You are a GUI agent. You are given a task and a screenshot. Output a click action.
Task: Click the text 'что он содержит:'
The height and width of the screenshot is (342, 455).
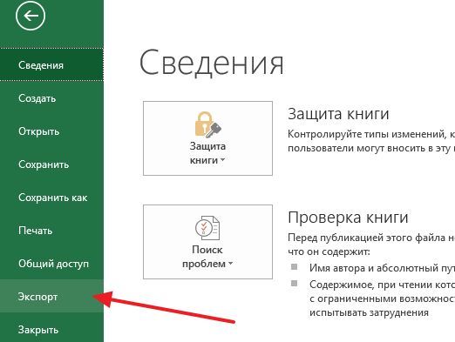point(329,251)
